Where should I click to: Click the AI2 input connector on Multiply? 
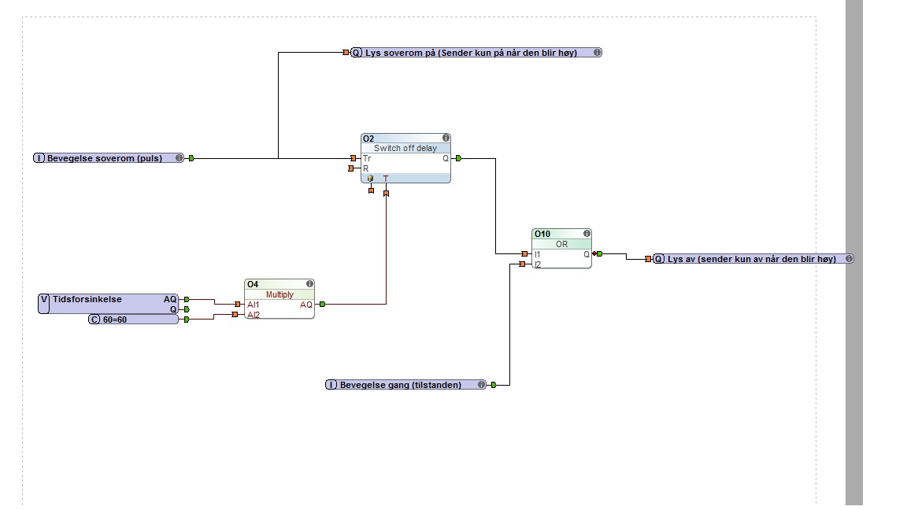235,315
